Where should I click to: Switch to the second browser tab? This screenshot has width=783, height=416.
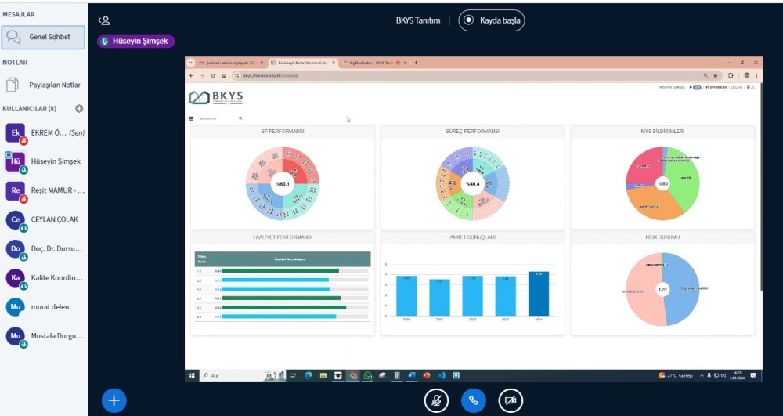click(x=301, y=63)
